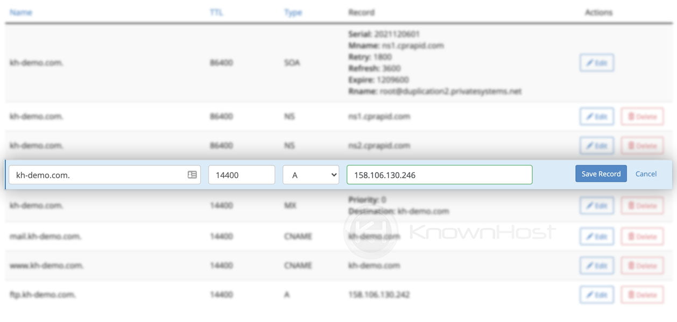This screenshot has width=677, height=322.
Task: Edit the SOA record for kh-demo.com
Action: click(597, 62)
